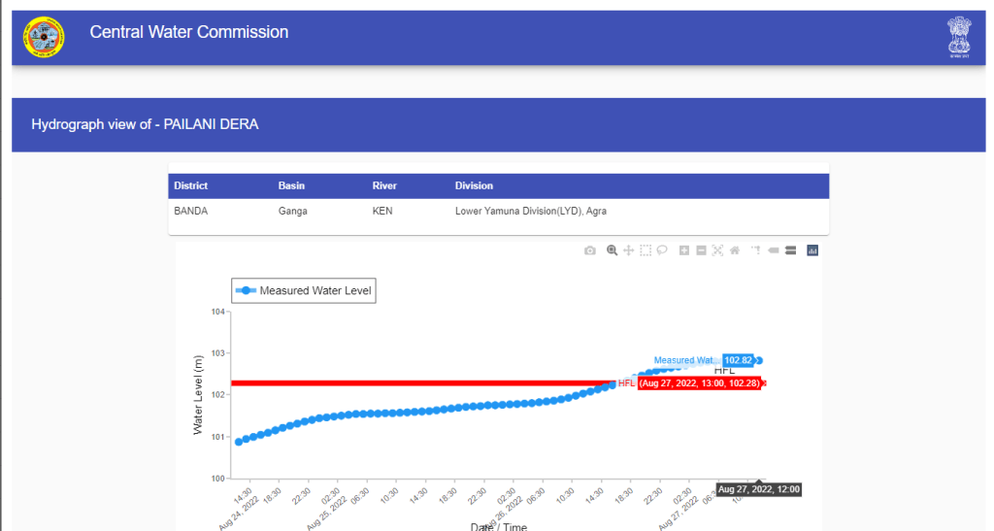Activate the Lasso Select tool
The width and height of the screenshot is (994, 531).
(x=662, y=250)
